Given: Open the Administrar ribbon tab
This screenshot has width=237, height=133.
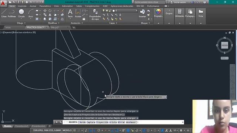Looking at the screenshot, I should (67, 6).
